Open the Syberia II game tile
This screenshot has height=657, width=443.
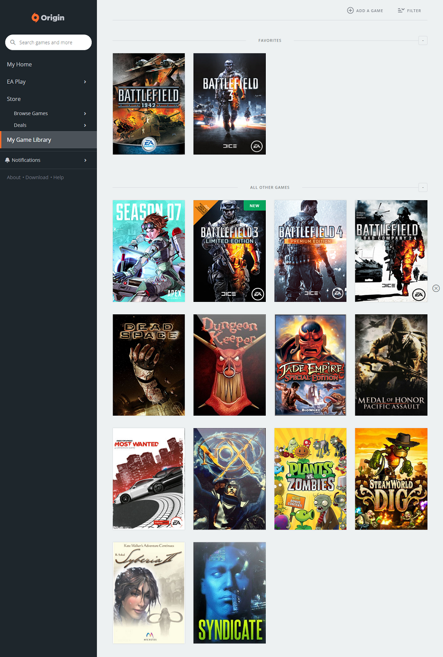[149, 593]
